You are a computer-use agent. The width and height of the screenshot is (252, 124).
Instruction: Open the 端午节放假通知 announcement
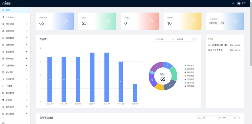click(x=215, y=50)
